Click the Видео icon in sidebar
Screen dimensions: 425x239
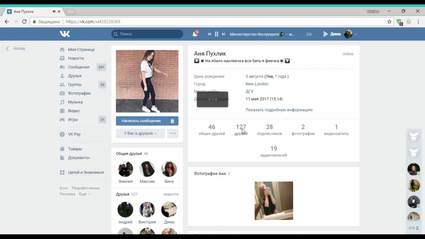tap(62, 111)
